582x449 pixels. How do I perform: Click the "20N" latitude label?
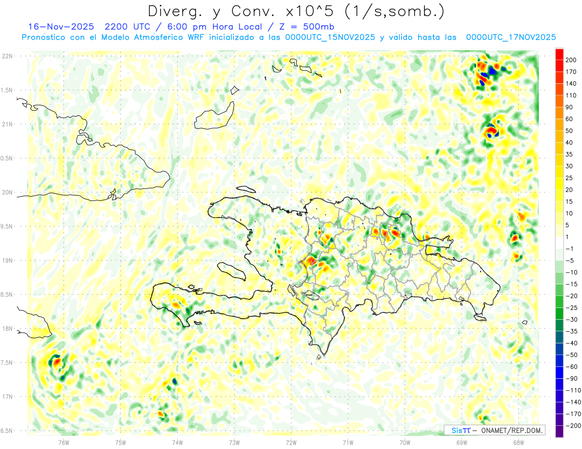click(7, 192)
